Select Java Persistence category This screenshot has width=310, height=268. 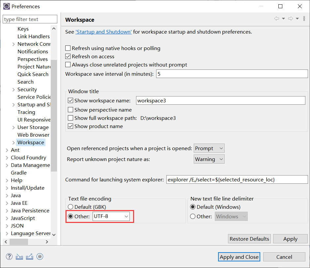30,210
